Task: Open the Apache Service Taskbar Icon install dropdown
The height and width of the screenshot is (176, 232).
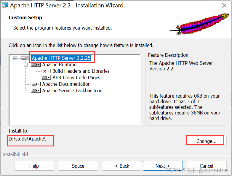Action: pyautogui.click(x=36, y=91)
